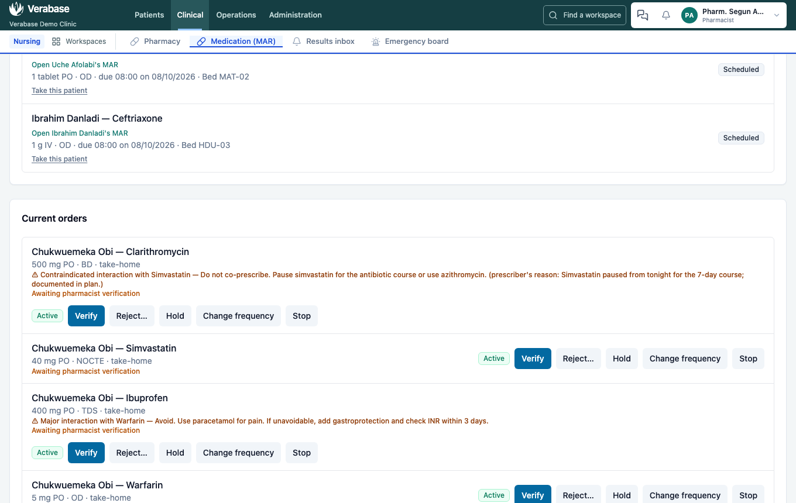796x503 pixels.
Task: Take this patient for Uche Afolabi
Action: tap(59, 91)
